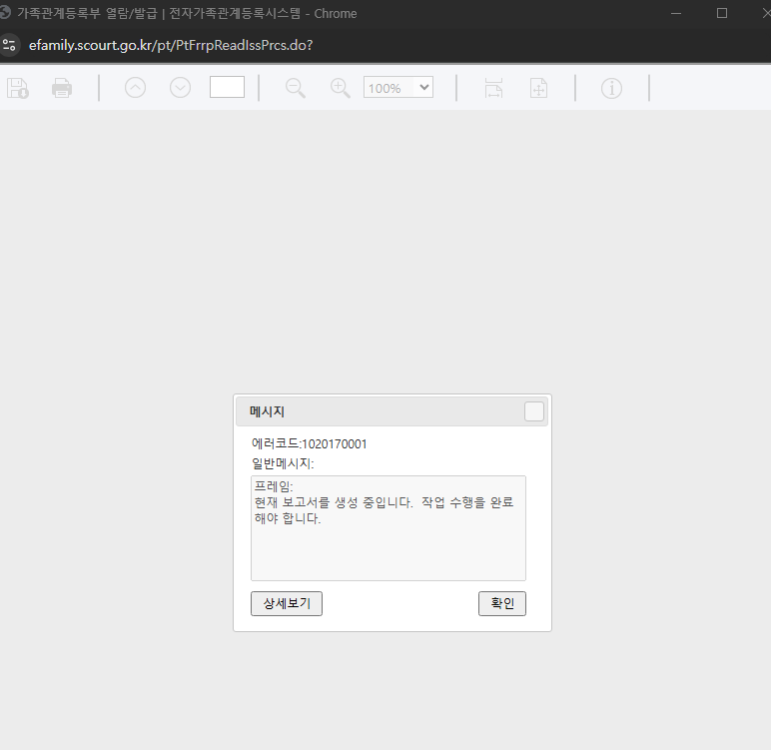The image size is (771, 750).
Task: Click the page number input box
Action: 227,87
